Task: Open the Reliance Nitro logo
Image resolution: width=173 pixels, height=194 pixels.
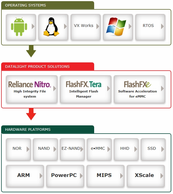Action: coord(30,85)
